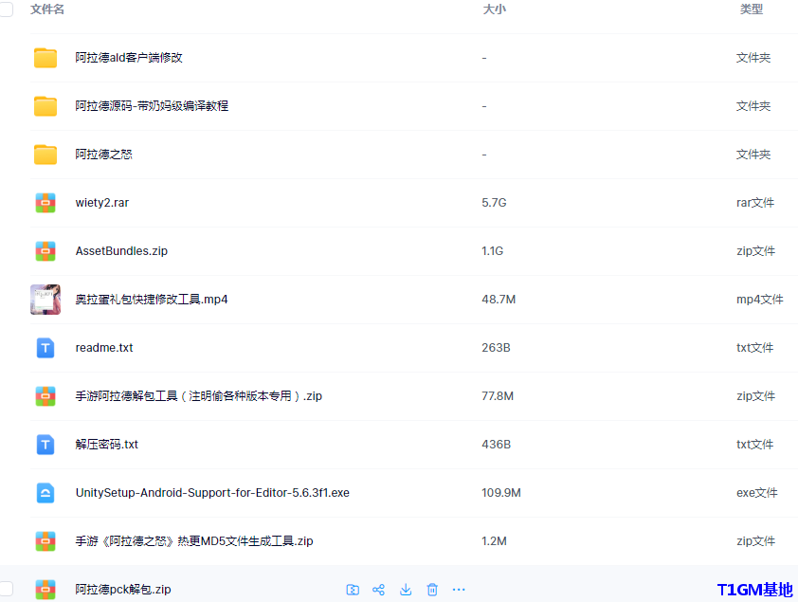Select file name wiety2.rar

(102, 203)
